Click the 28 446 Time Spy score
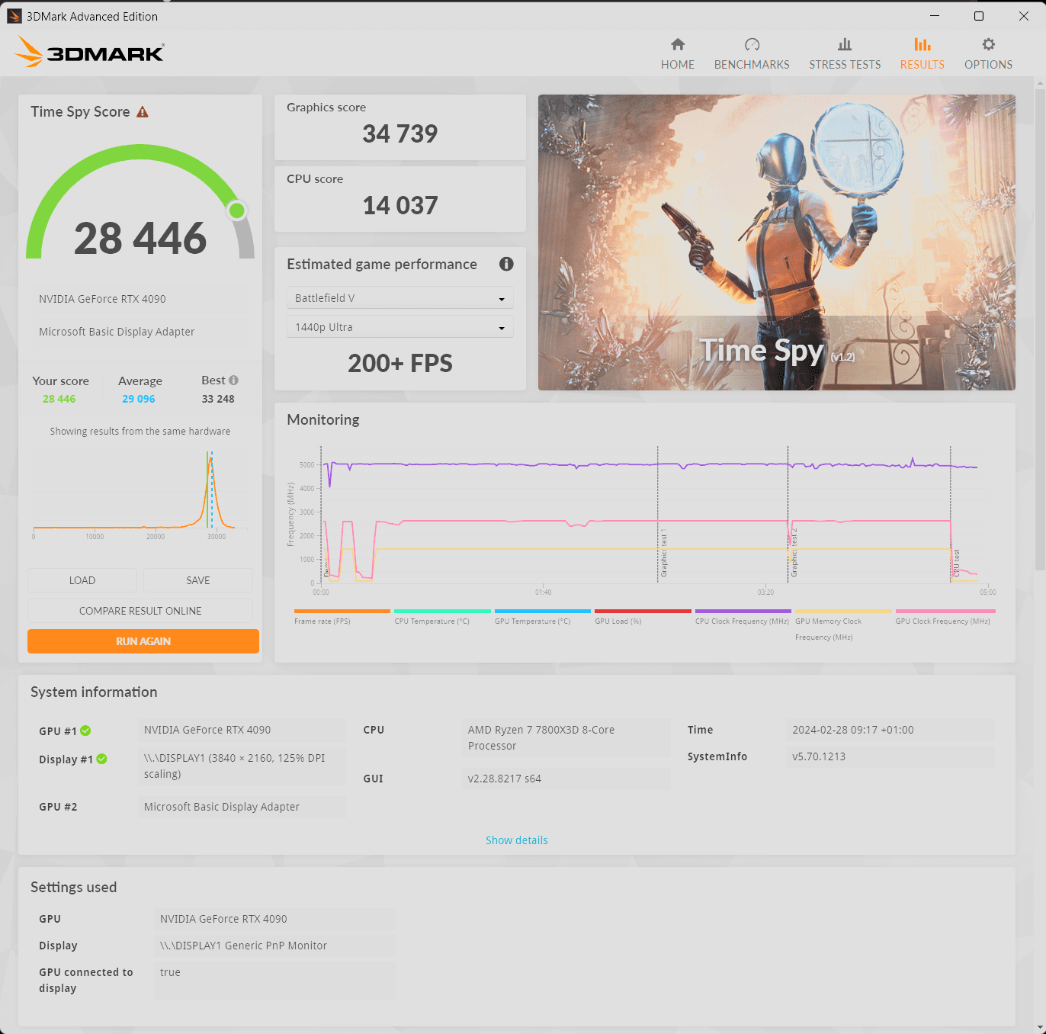 point(140,238)
